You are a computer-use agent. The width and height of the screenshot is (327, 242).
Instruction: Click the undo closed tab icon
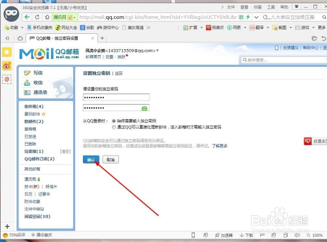[x=324, y=39]
